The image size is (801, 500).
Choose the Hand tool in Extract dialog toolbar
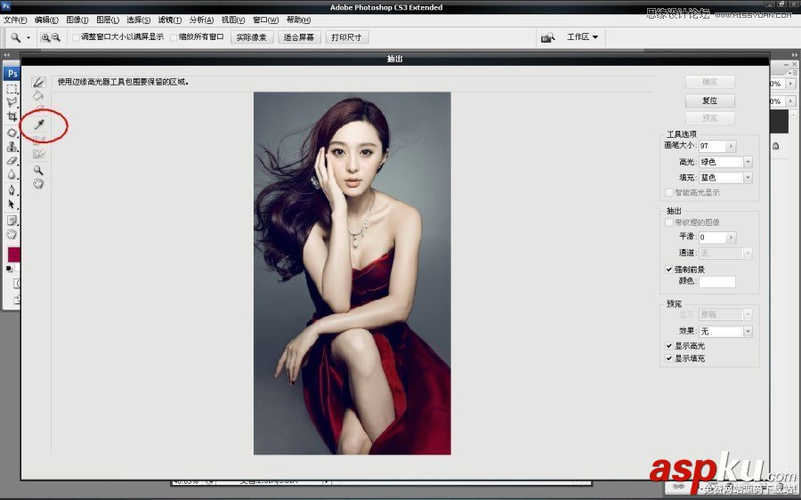(38, 184)
